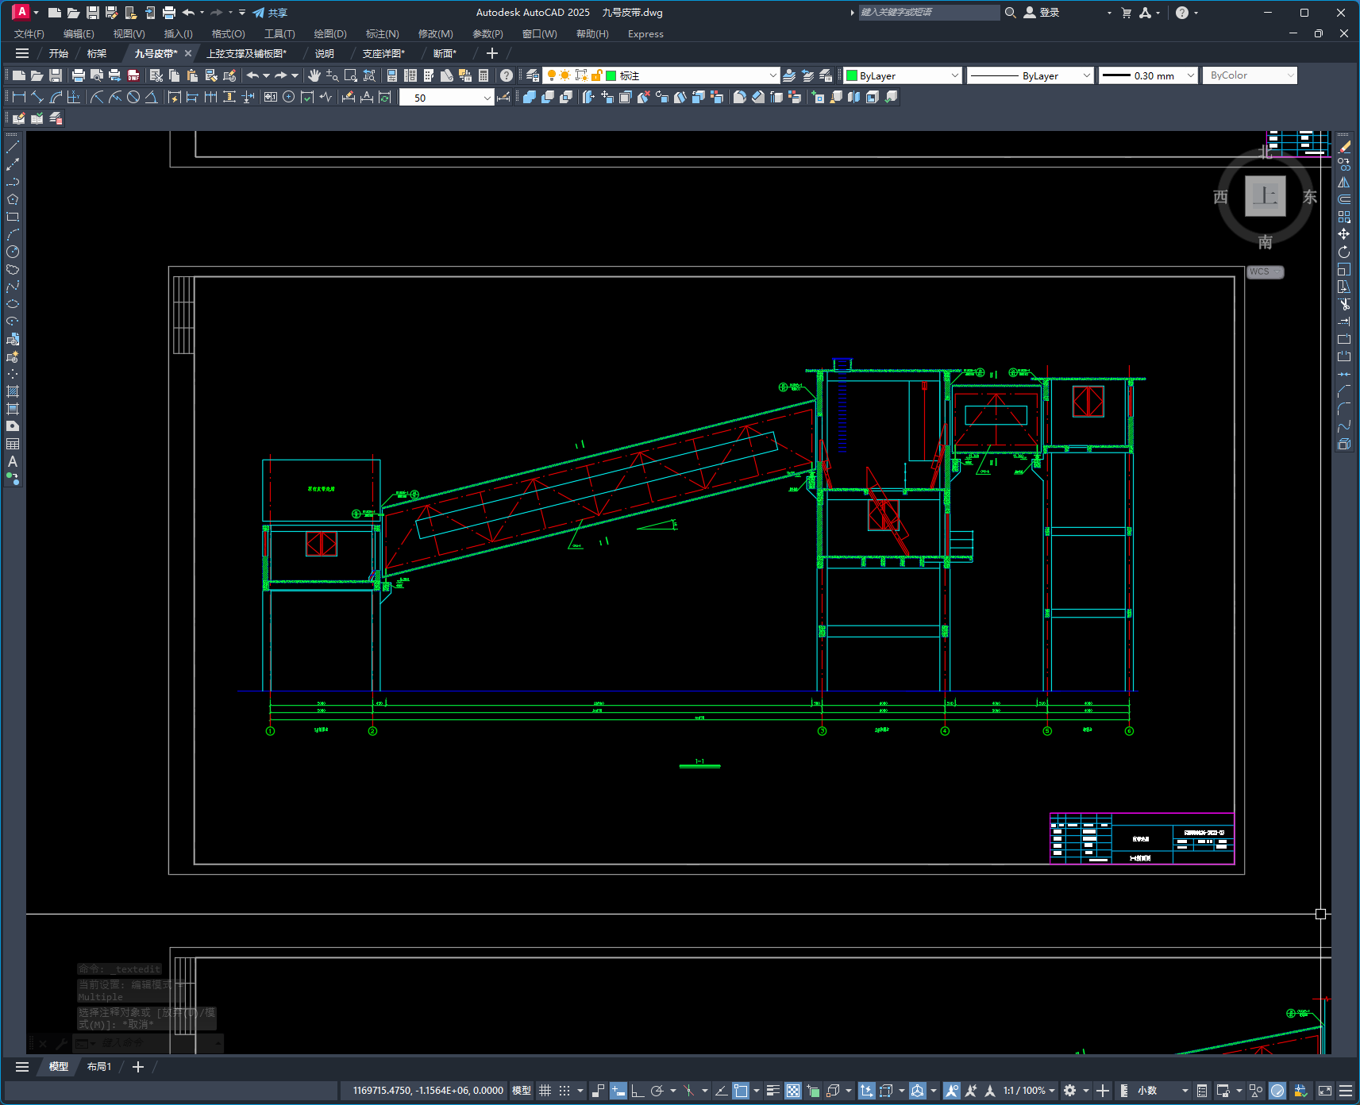Open the Express menu
Screen dimensions: 1360x1105
(x=645, y=34)
